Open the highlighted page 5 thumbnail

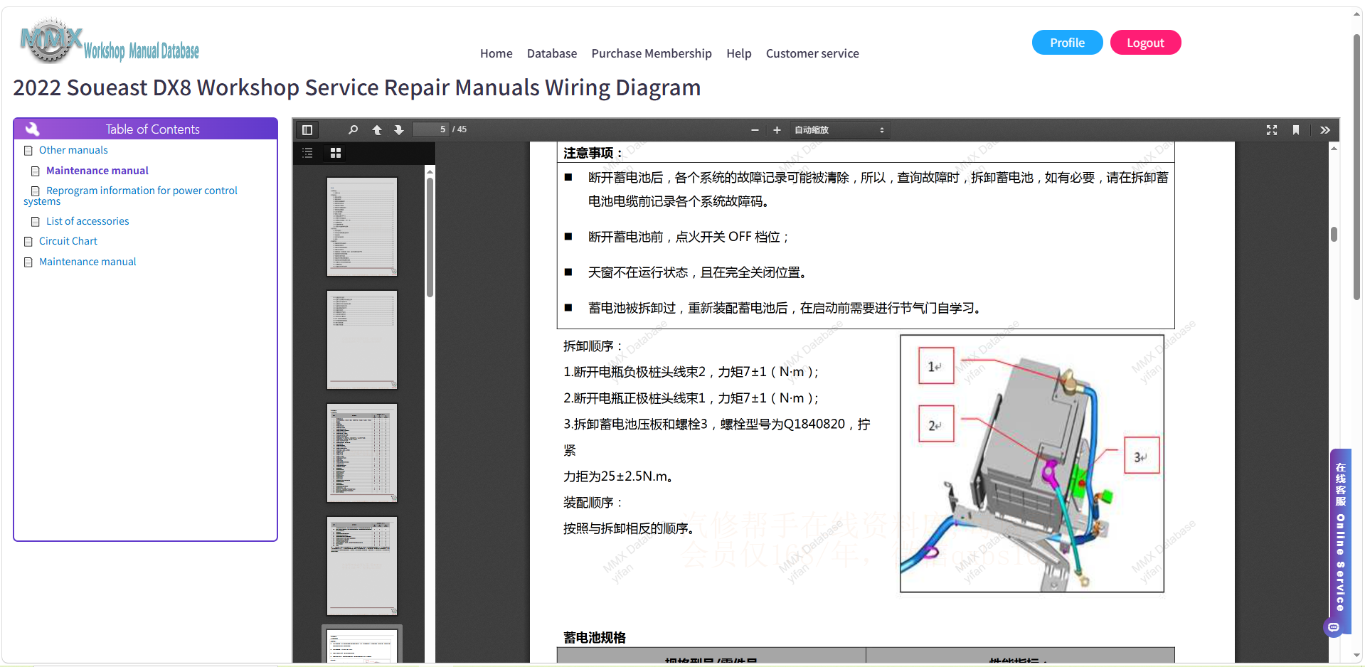click(362, 645)
